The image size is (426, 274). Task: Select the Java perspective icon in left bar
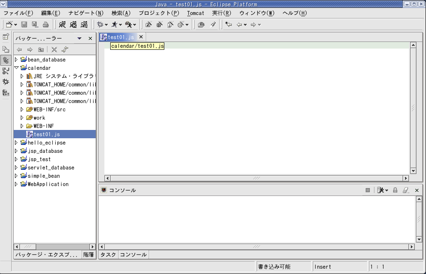click(6, 60)
